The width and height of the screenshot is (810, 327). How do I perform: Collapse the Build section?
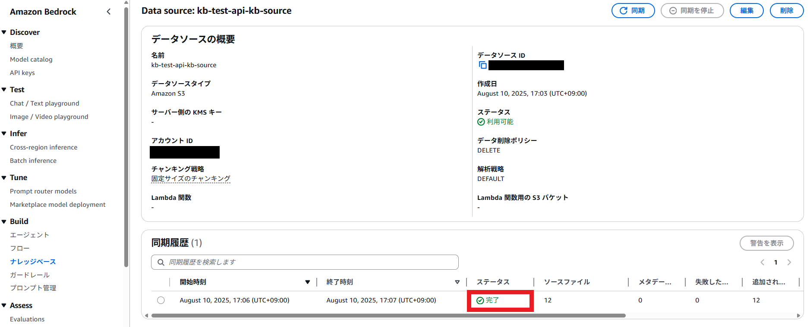pos(4,221)
